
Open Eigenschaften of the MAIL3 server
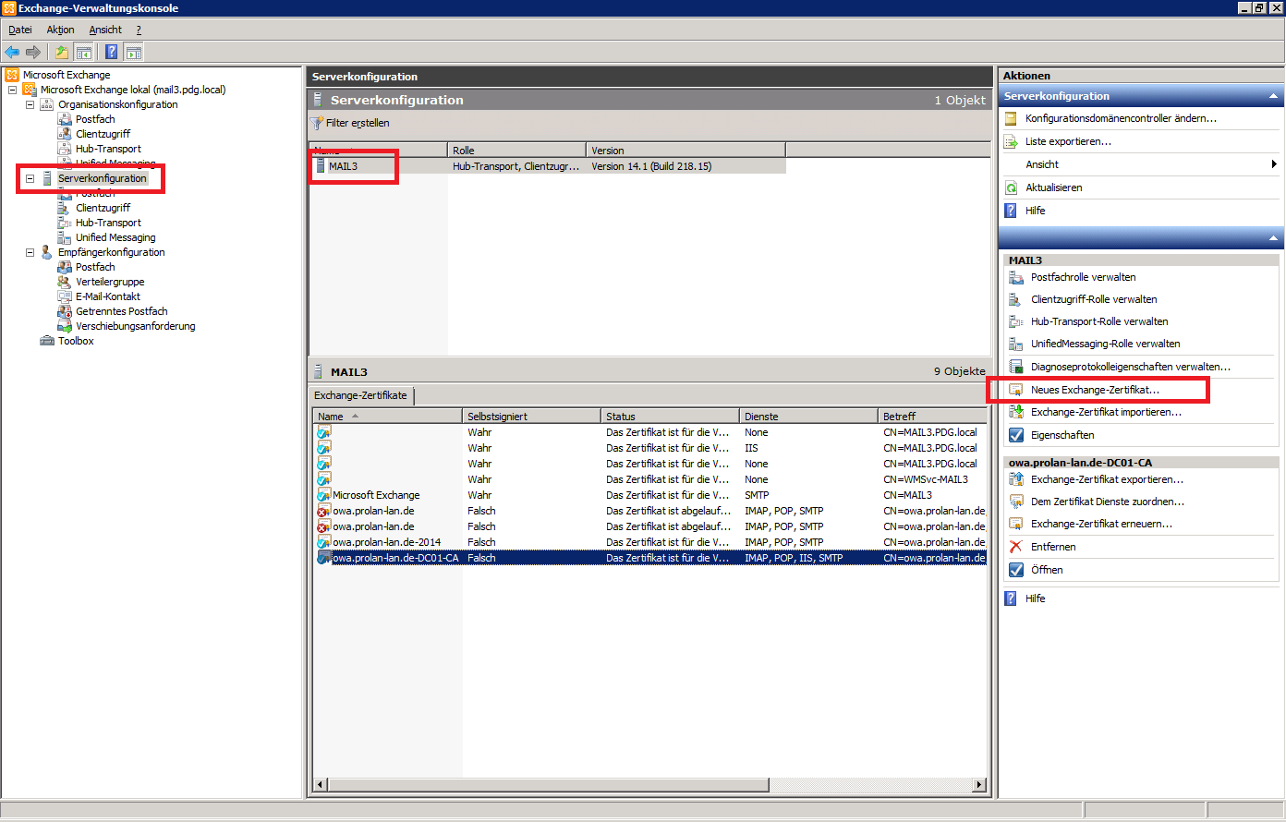click(1062, 435)
